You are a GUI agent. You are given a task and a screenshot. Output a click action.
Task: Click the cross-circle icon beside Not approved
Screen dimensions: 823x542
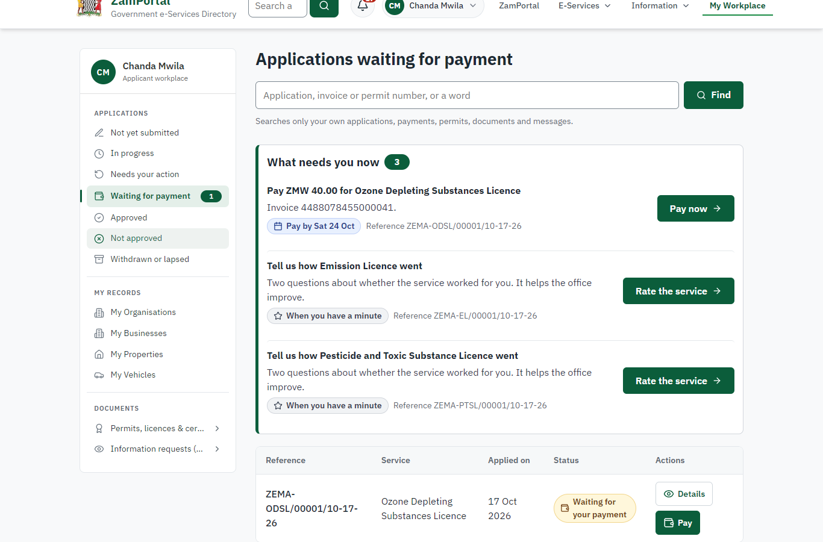click(99, 238)
